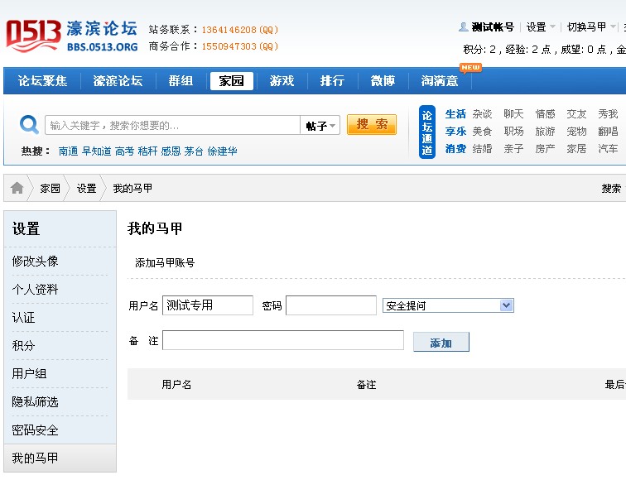
Task: Open the 杂谈 forum channel link
Action: click(482, 114)
